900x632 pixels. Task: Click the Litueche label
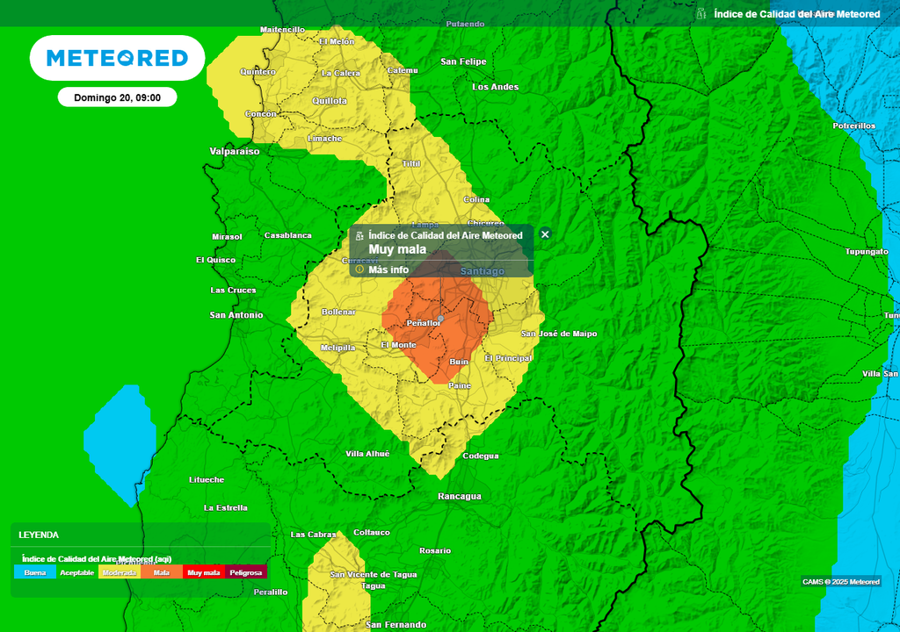[x=207, y=479]
